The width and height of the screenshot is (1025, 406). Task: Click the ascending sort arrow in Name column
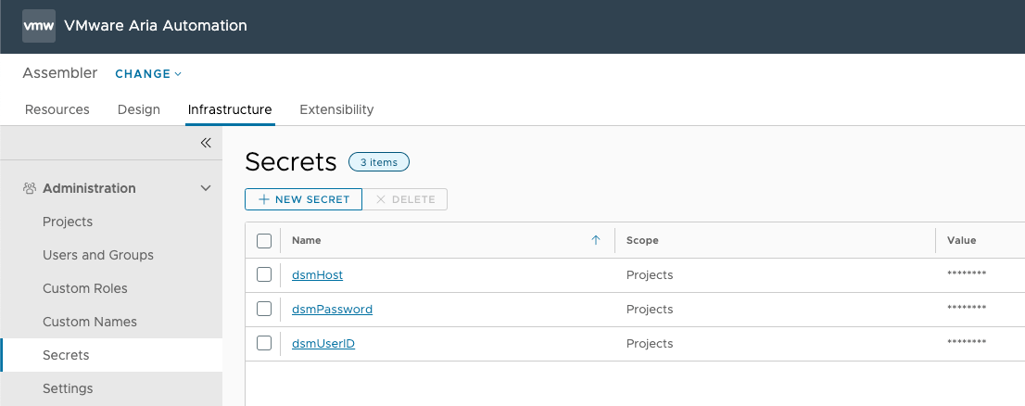click(x=596, y=240)
